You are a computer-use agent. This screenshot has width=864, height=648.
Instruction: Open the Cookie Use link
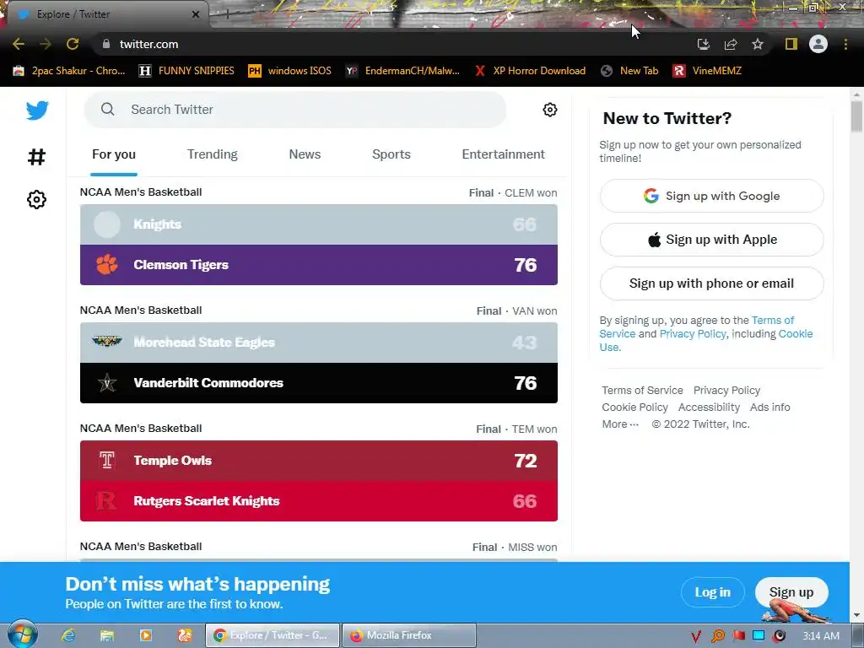[x=795, y=334]
